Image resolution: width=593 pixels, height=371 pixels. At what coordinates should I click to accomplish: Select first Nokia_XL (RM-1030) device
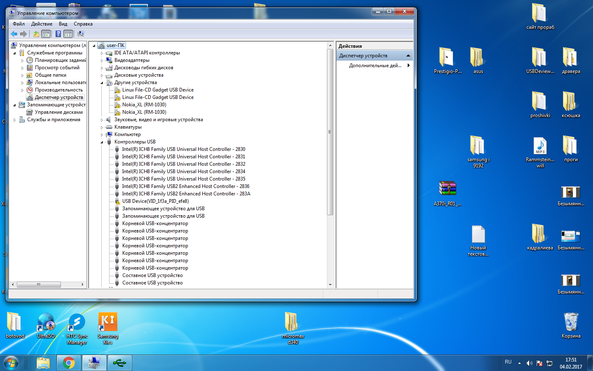pos(144,105)
